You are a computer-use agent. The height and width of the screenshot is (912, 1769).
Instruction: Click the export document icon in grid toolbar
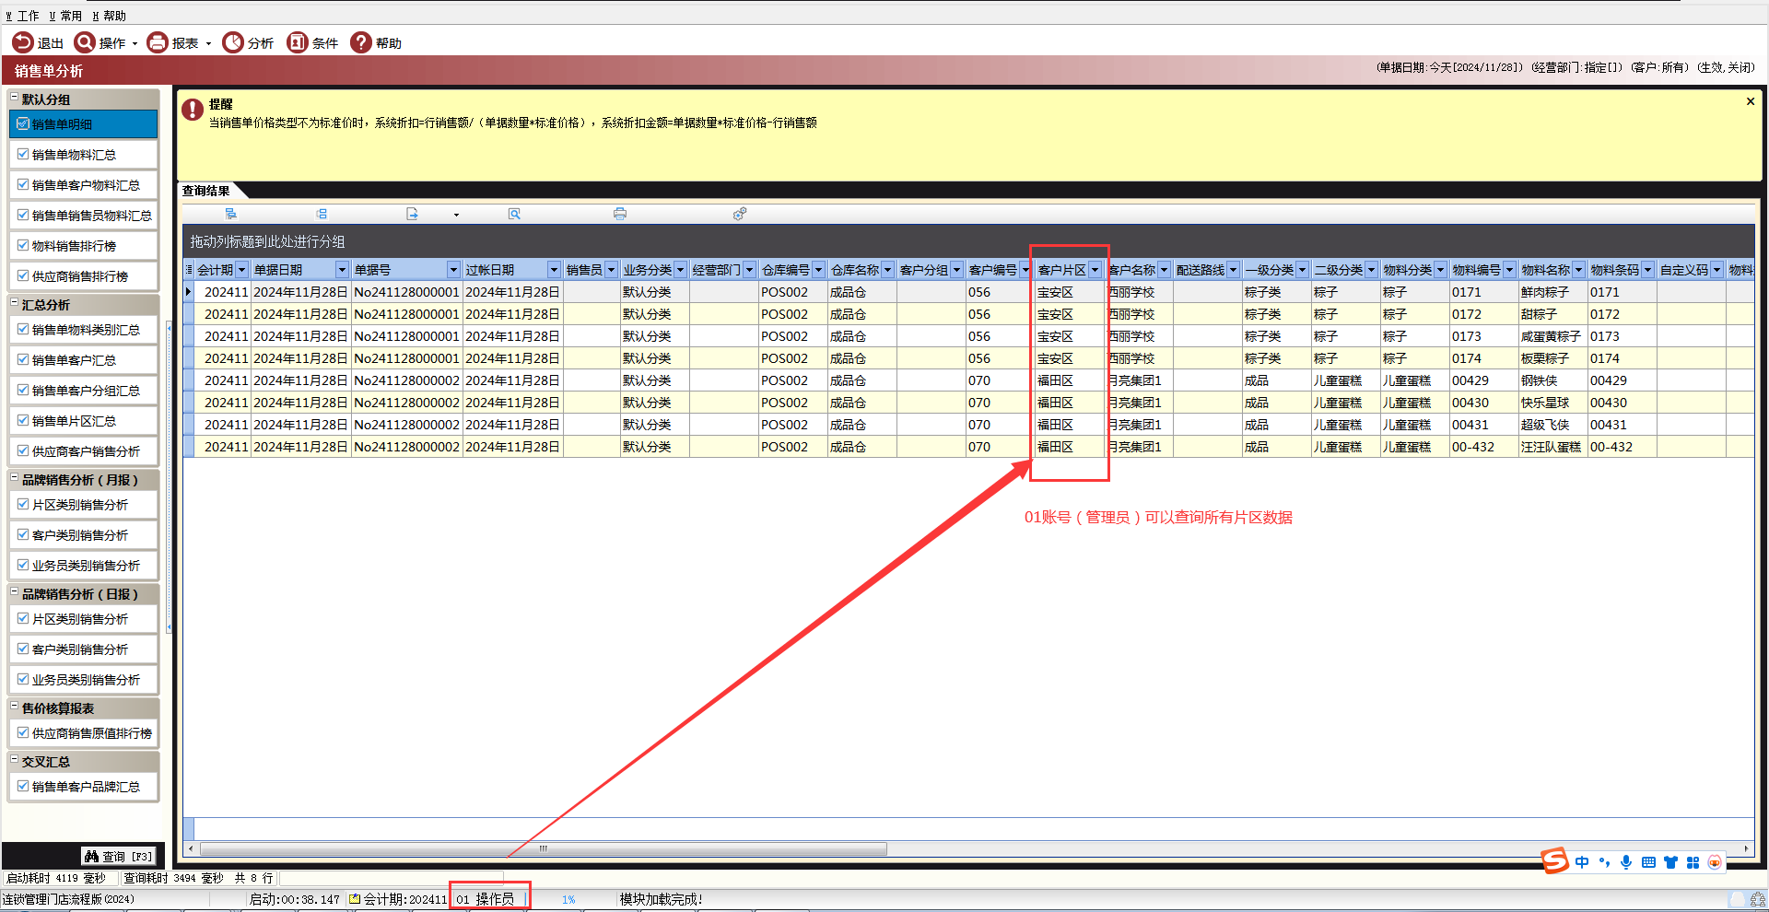click(412, 214)
